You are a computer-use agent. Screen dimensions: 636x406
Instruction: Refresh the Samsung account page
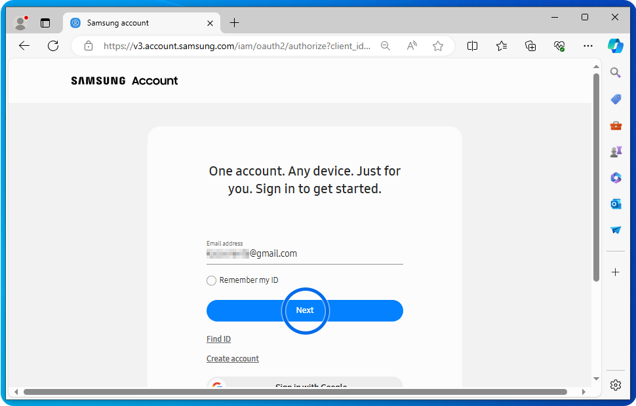coord(53,46)
